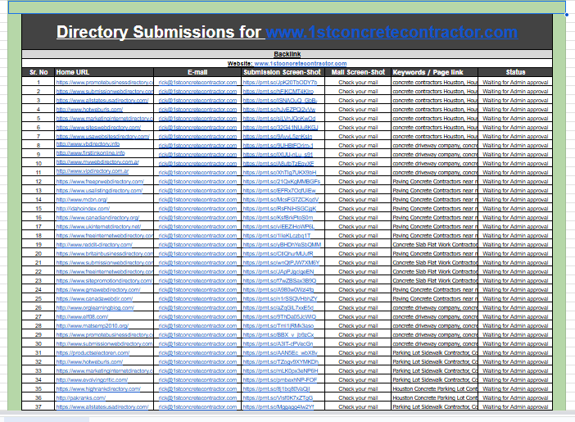Open the prnt.sc screenshot link in row 12

(281, 182)
